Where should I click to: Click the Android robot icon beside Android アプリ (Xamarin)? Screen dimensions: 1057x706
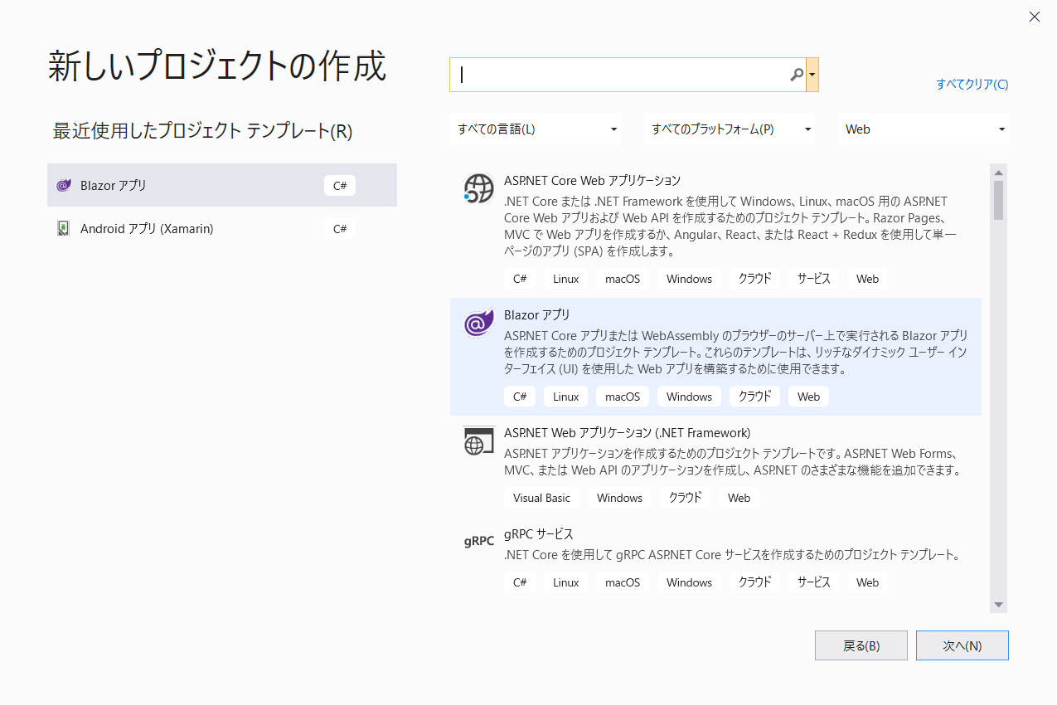[x=64, y=228]
